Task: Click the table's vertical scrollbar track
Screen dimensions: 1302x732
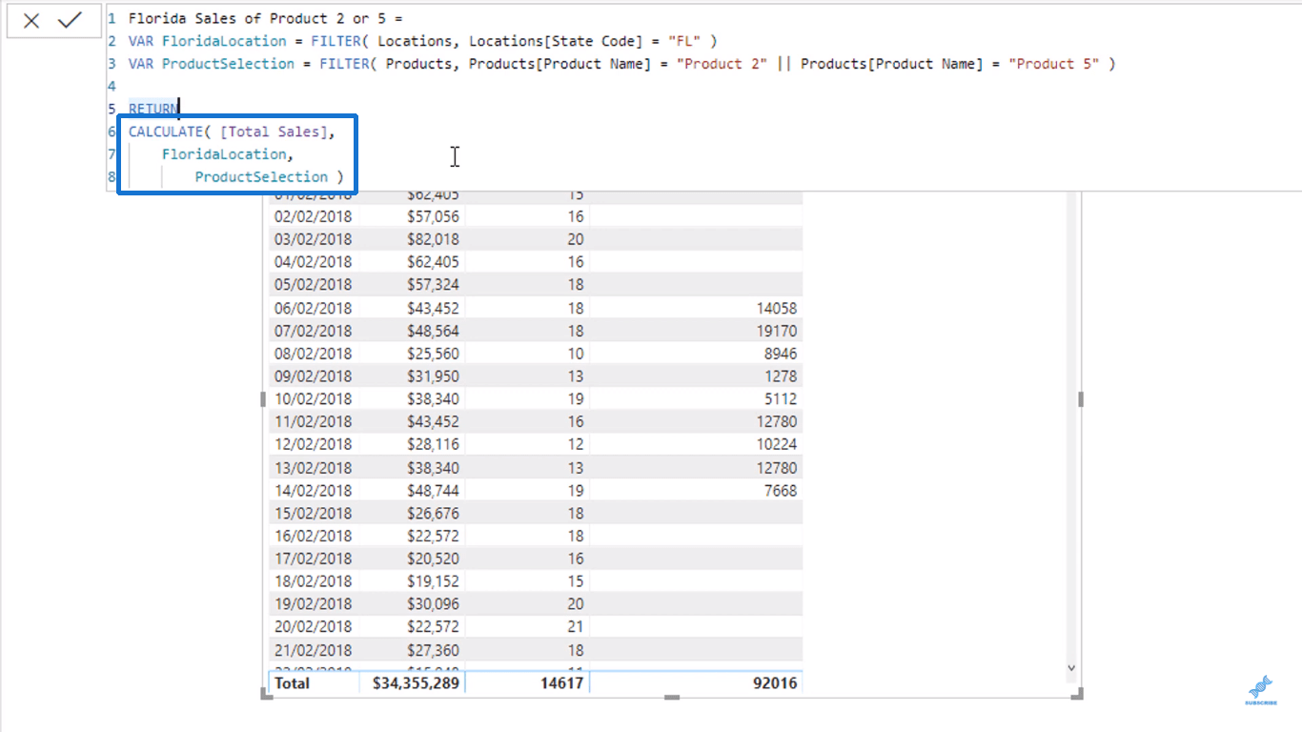Action: [1071, 429]
